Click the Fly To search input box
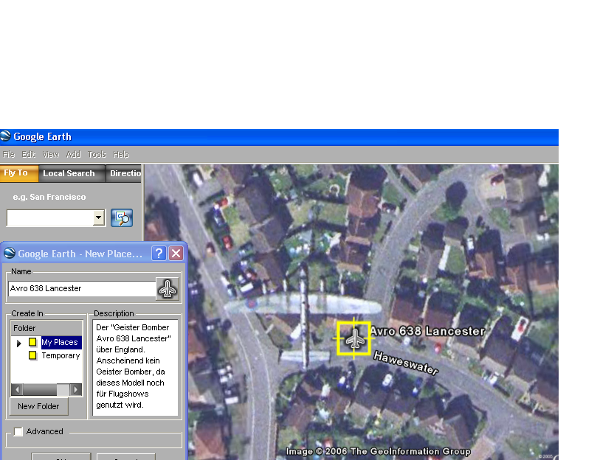The image size is (614, 460). coord(50,218)
